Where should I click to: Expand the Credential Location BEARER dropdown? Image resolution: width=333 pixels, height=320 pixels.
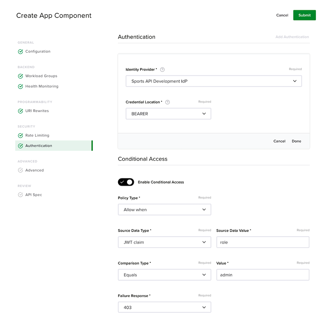168,113
